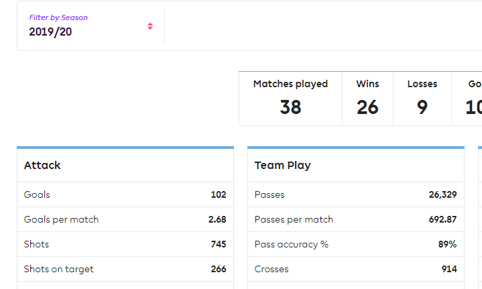Select the Goals row in Attack
The image size is (482, 289).
pos(125,194)
